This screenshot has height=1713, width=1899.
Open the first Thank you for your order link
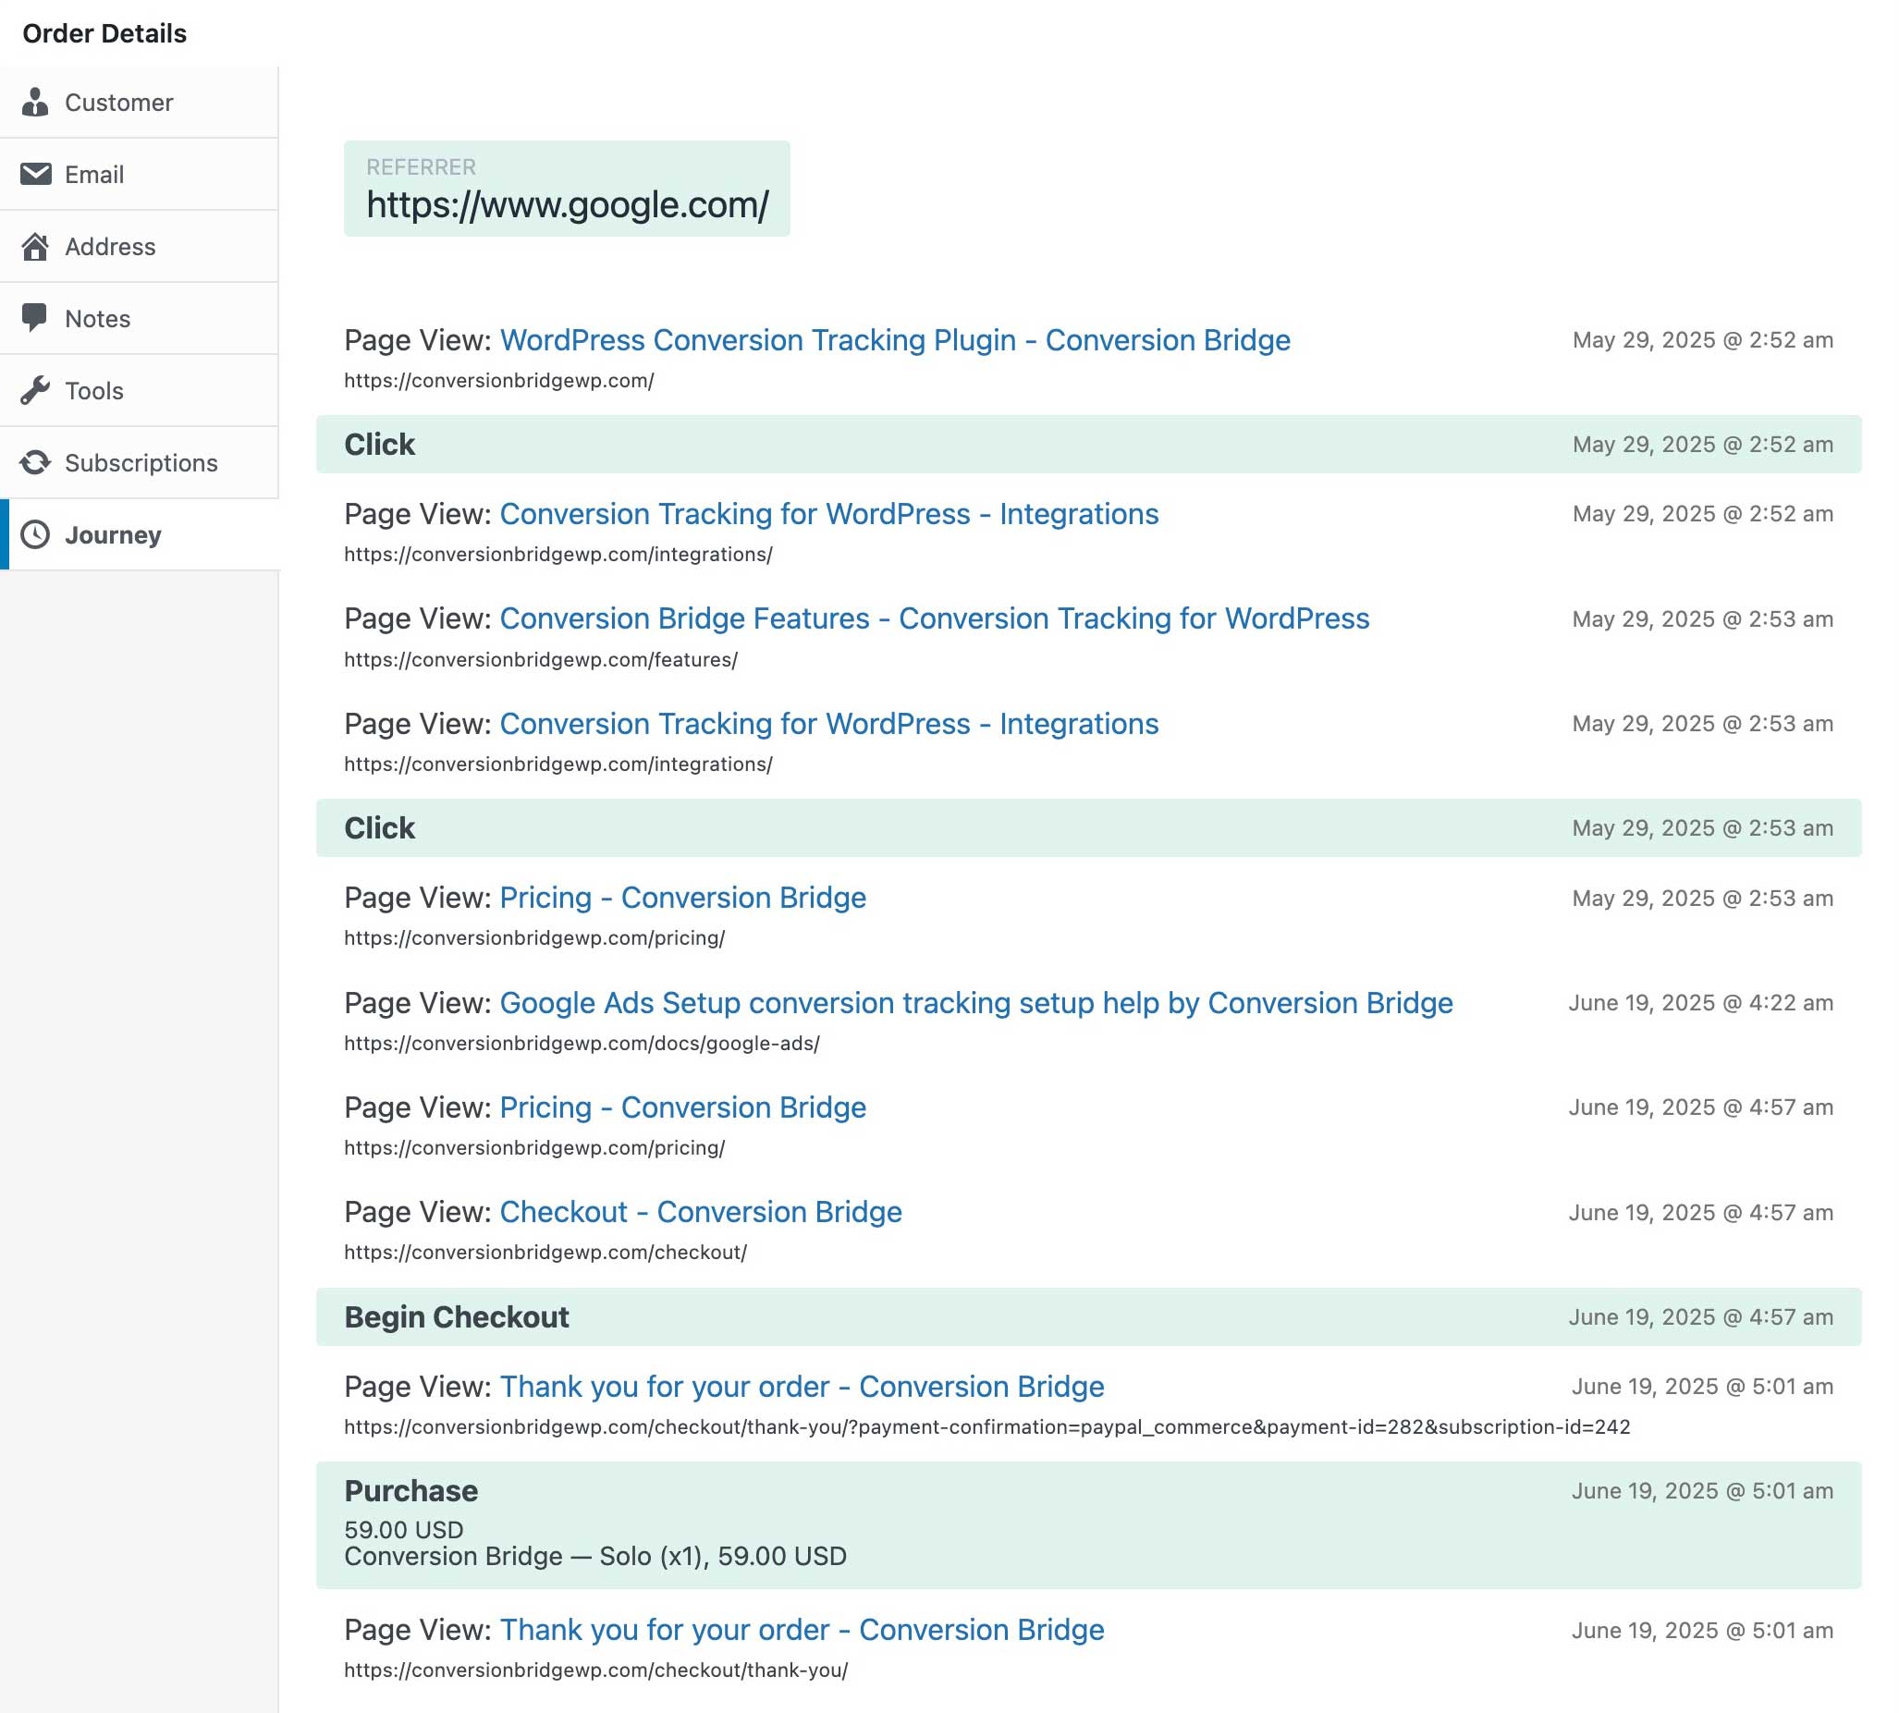click(x=802, y=1387)
